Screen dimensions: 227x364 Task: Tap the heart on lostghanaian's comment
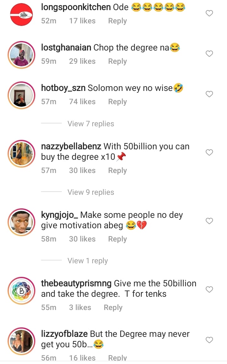(x=209, y=54)
